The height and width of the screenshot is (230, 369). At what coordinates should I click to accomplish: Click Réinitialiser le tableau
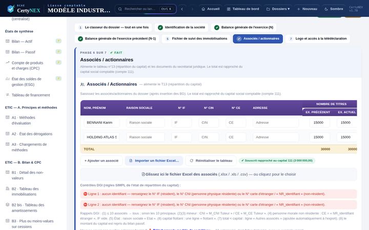point(211,161)
